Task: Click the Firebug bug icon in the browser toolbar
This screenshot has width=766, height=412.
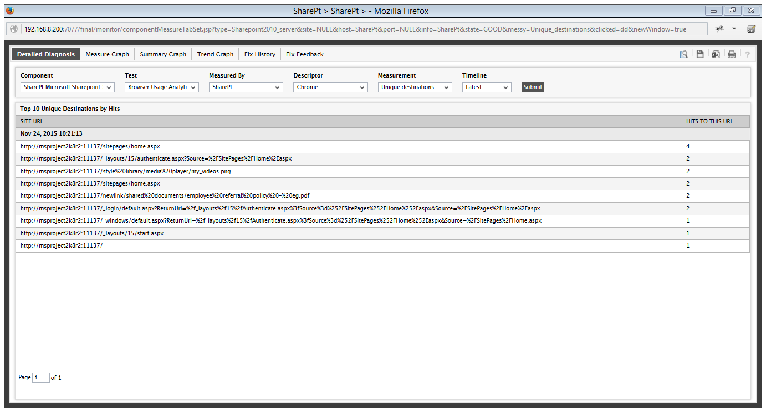Action: pos(719,29)
